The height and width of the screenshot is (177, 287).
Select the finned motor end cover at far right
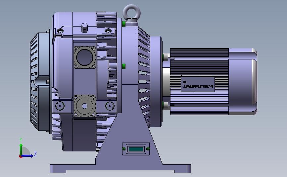(x=243, y=82)
